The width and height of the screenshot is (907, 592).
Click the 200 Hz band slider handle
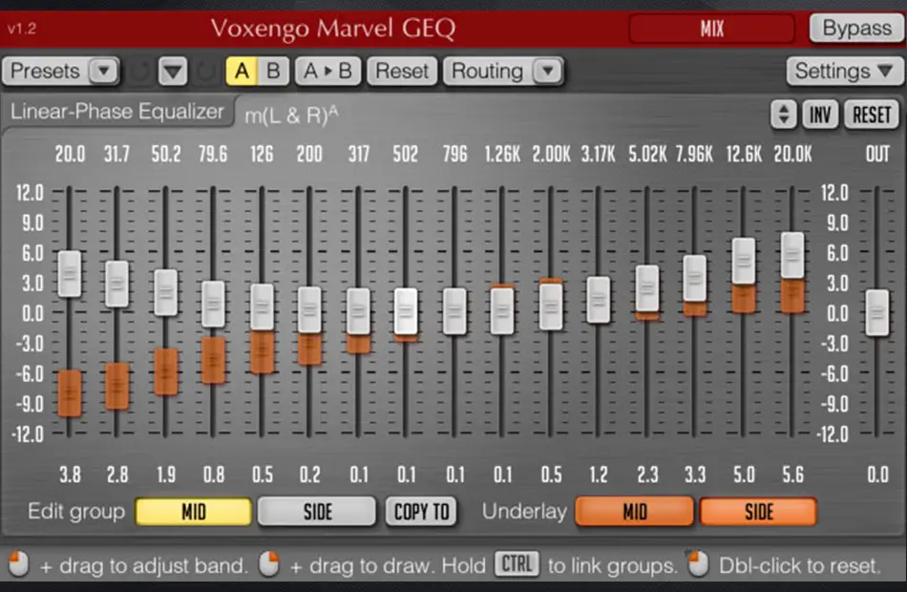(x=309, y=309)
